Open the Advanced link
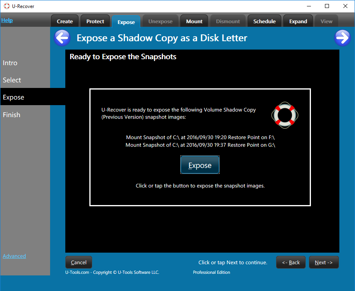Image resolution: width=355 pixels, height=291 pixels. point(14,256)
